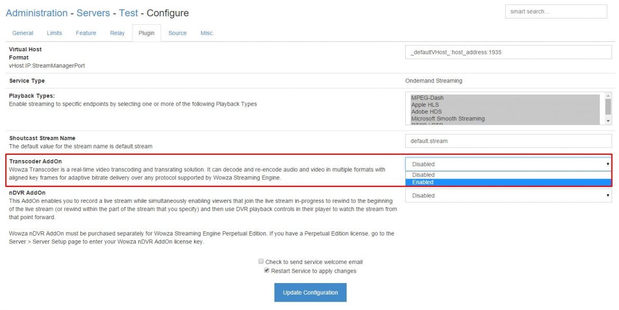619x310 pixels.
Task: Edit the Virtual Host address field
Action: coord(508,52)
